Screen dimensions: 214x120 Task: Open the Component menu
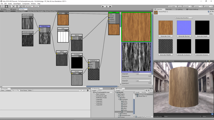[26, 4]
